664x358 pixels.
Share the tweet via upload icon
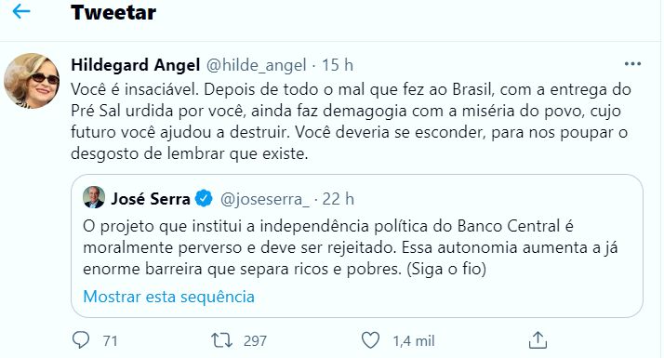coord(538,339)
